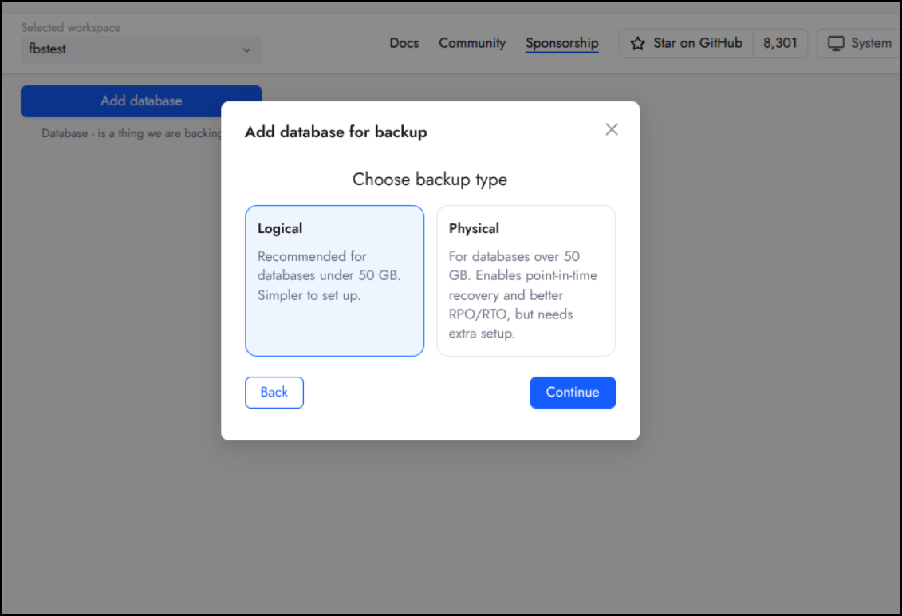Open the Sponsorship link

[x=562, y=43]
